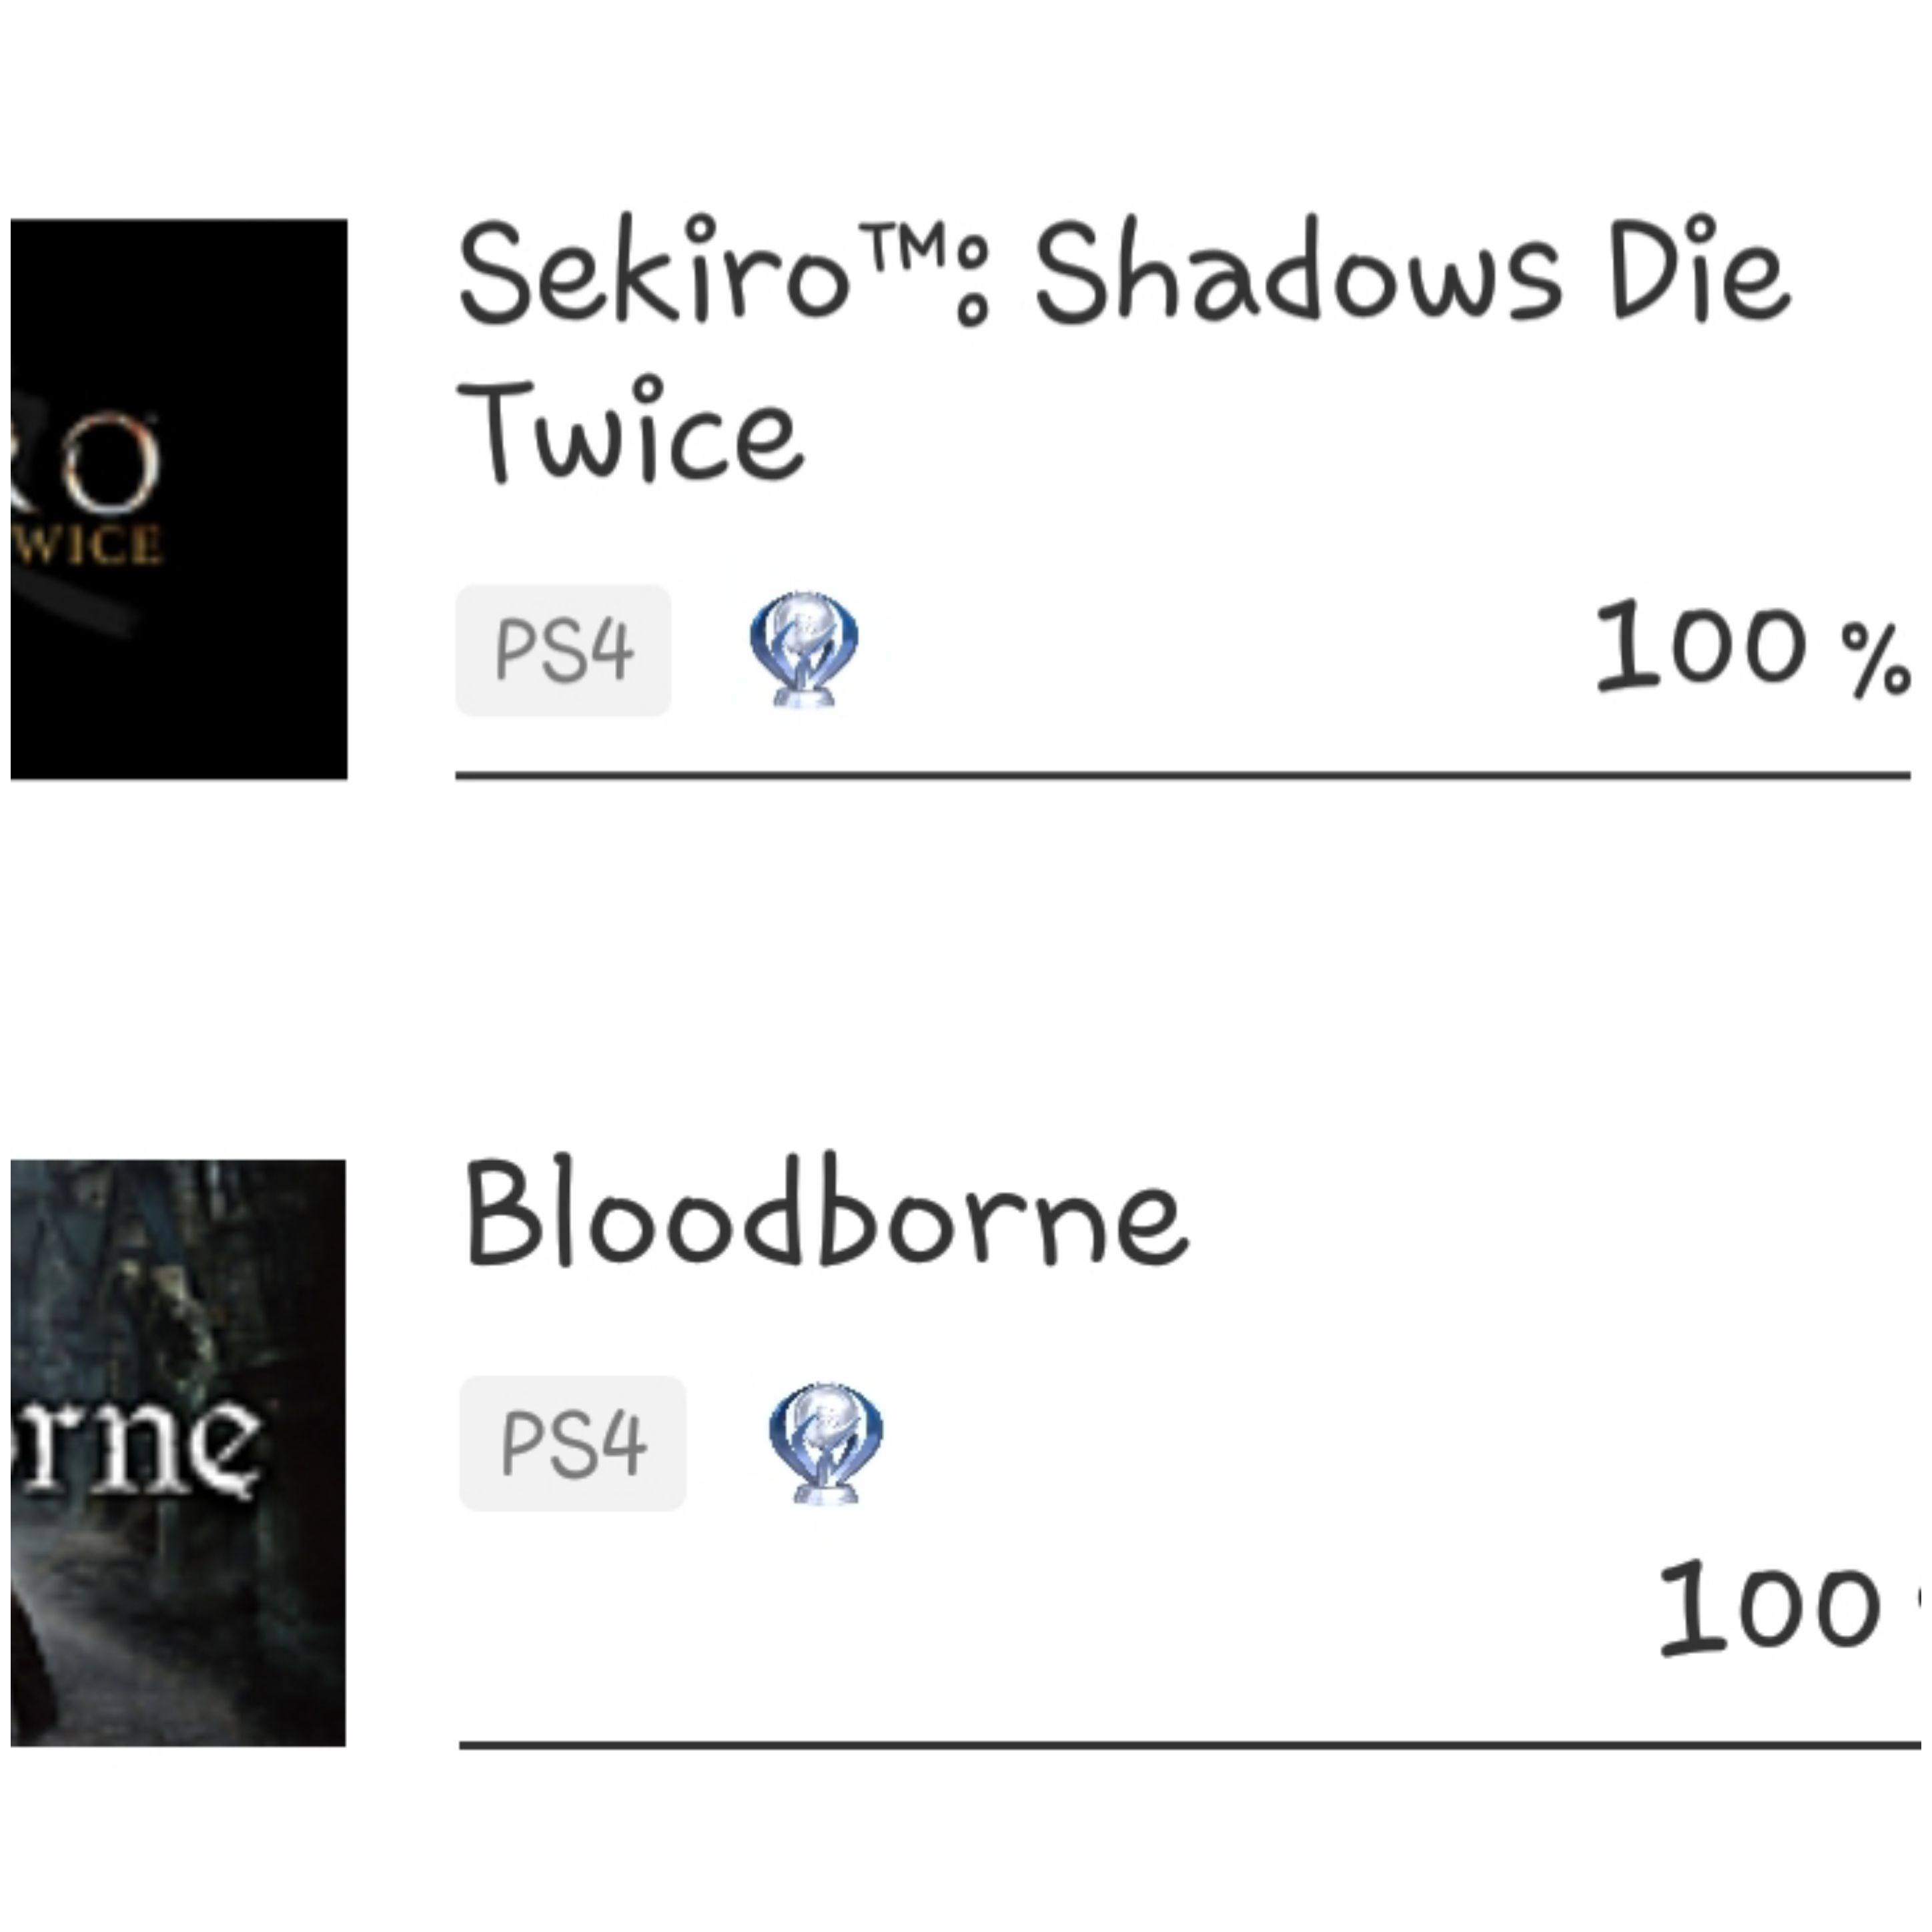
Task: Click the WICE text on Sekiro cover
Action: click(x=88, y=545)
